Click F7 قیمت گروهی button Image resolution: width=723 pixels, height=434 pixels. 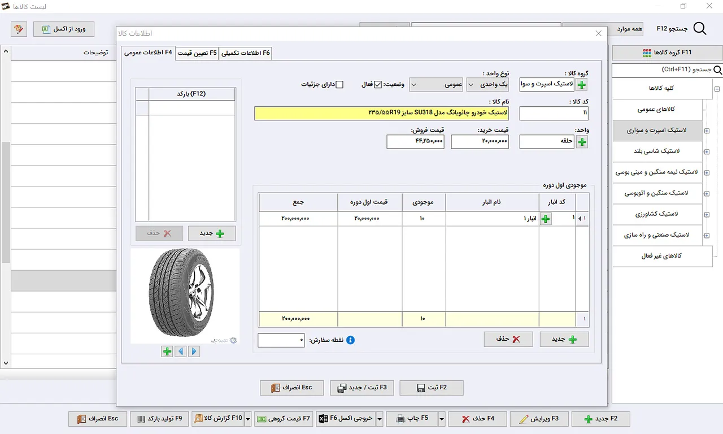pos(284,419)
